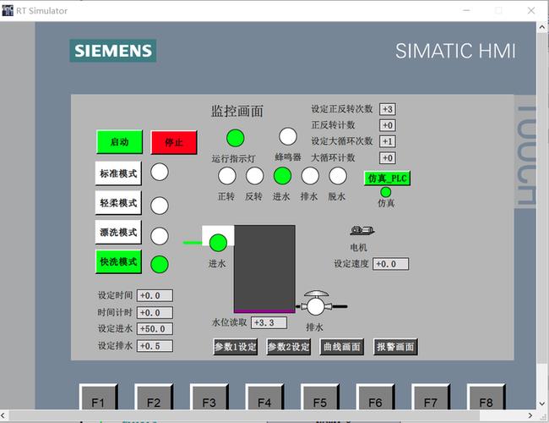The image size is (549, 423).
Task: Click the green indicator beside 快洗模式
Action: pos(160,264)
